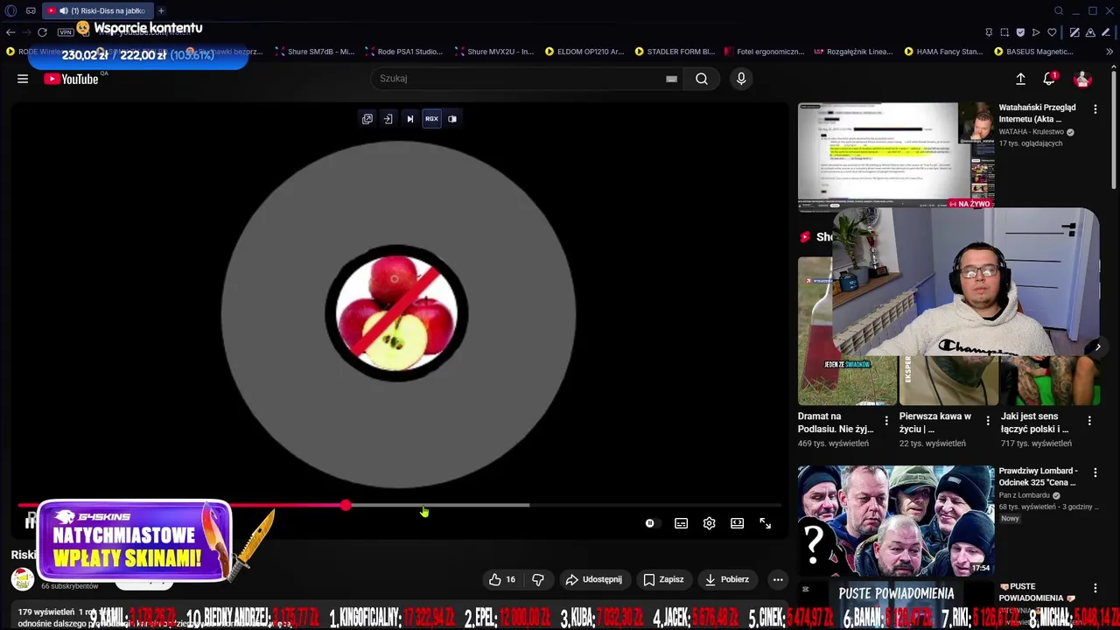Reload the current page
The width and height of the screenshot is (1120, 630).
click(42, 32)
